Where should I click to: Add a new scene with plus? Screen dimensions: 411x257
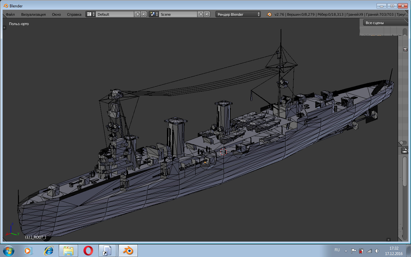coord(201,14)
